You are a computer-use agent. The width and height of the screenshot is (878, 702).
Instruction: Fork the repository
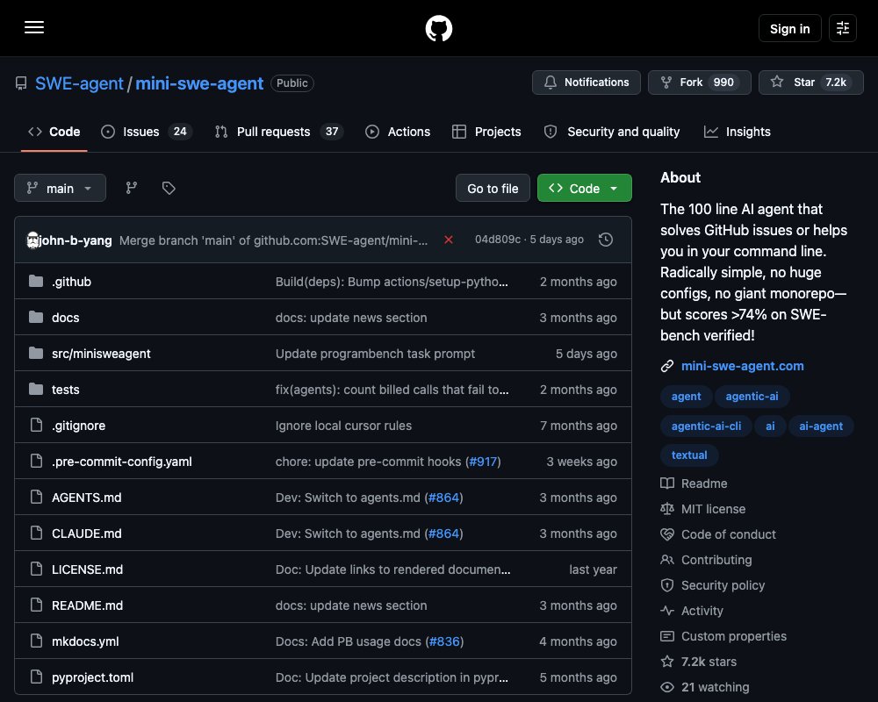pyautogui.click(x=700, y=82)
